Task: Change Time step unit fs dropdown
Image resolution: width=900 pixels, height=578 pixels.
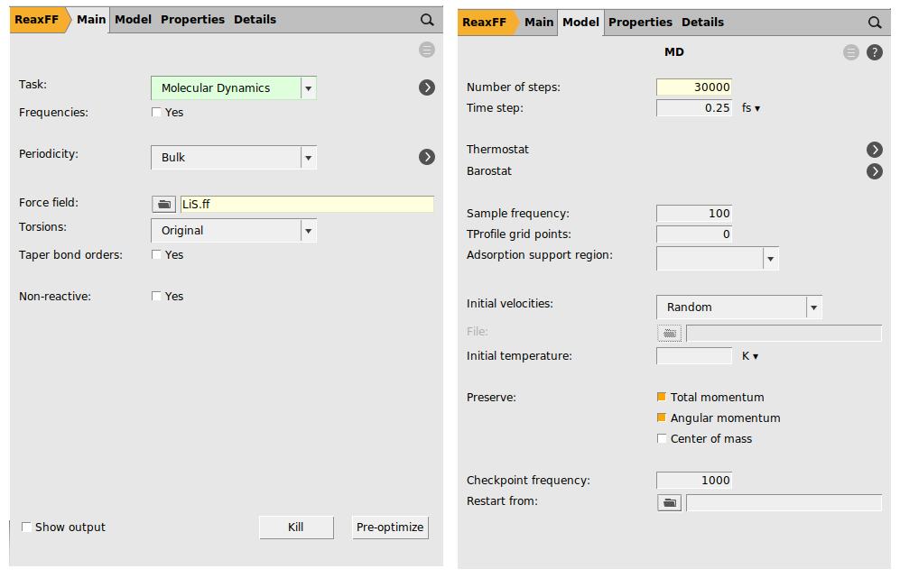Action: point(751,108)
